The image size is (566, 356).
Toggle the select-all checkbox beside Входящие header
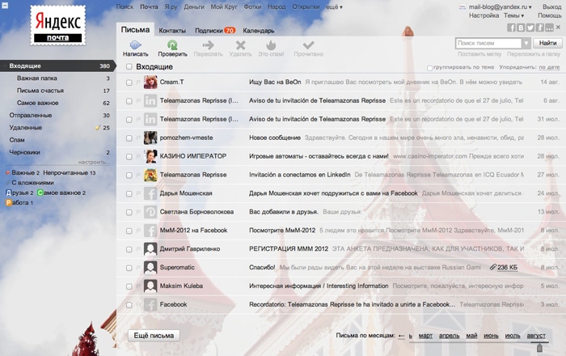pyautogui.click(x=129, y=66)
